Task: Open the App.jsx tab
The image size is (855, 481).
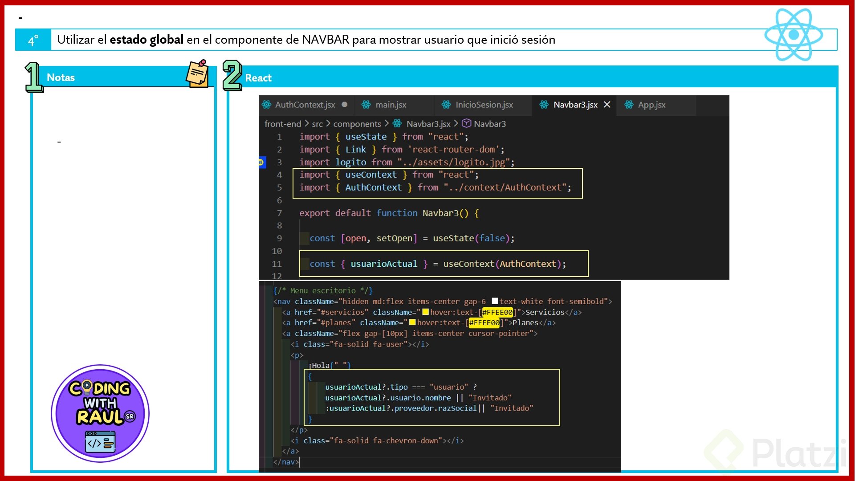Action: (x=651, y=105)
